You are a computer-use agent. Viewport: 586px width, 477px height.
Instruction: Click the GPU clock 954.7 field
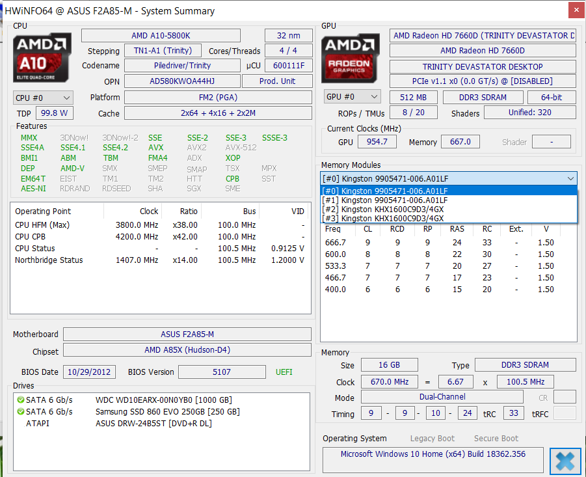(x=377, y=142)
